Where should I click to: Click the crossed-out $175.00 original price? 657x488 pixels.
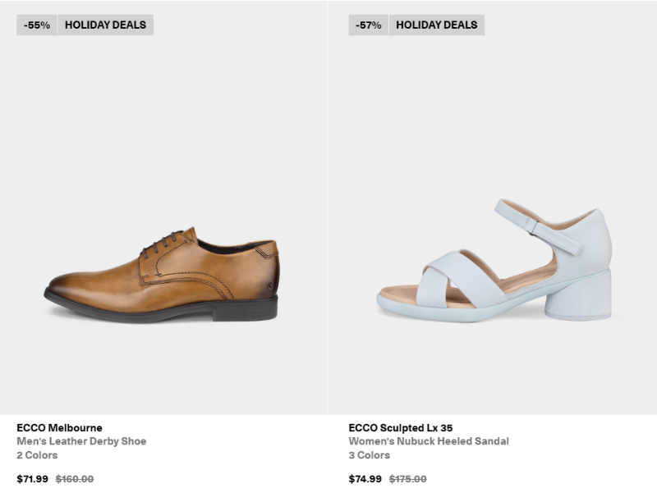point(407,479)
